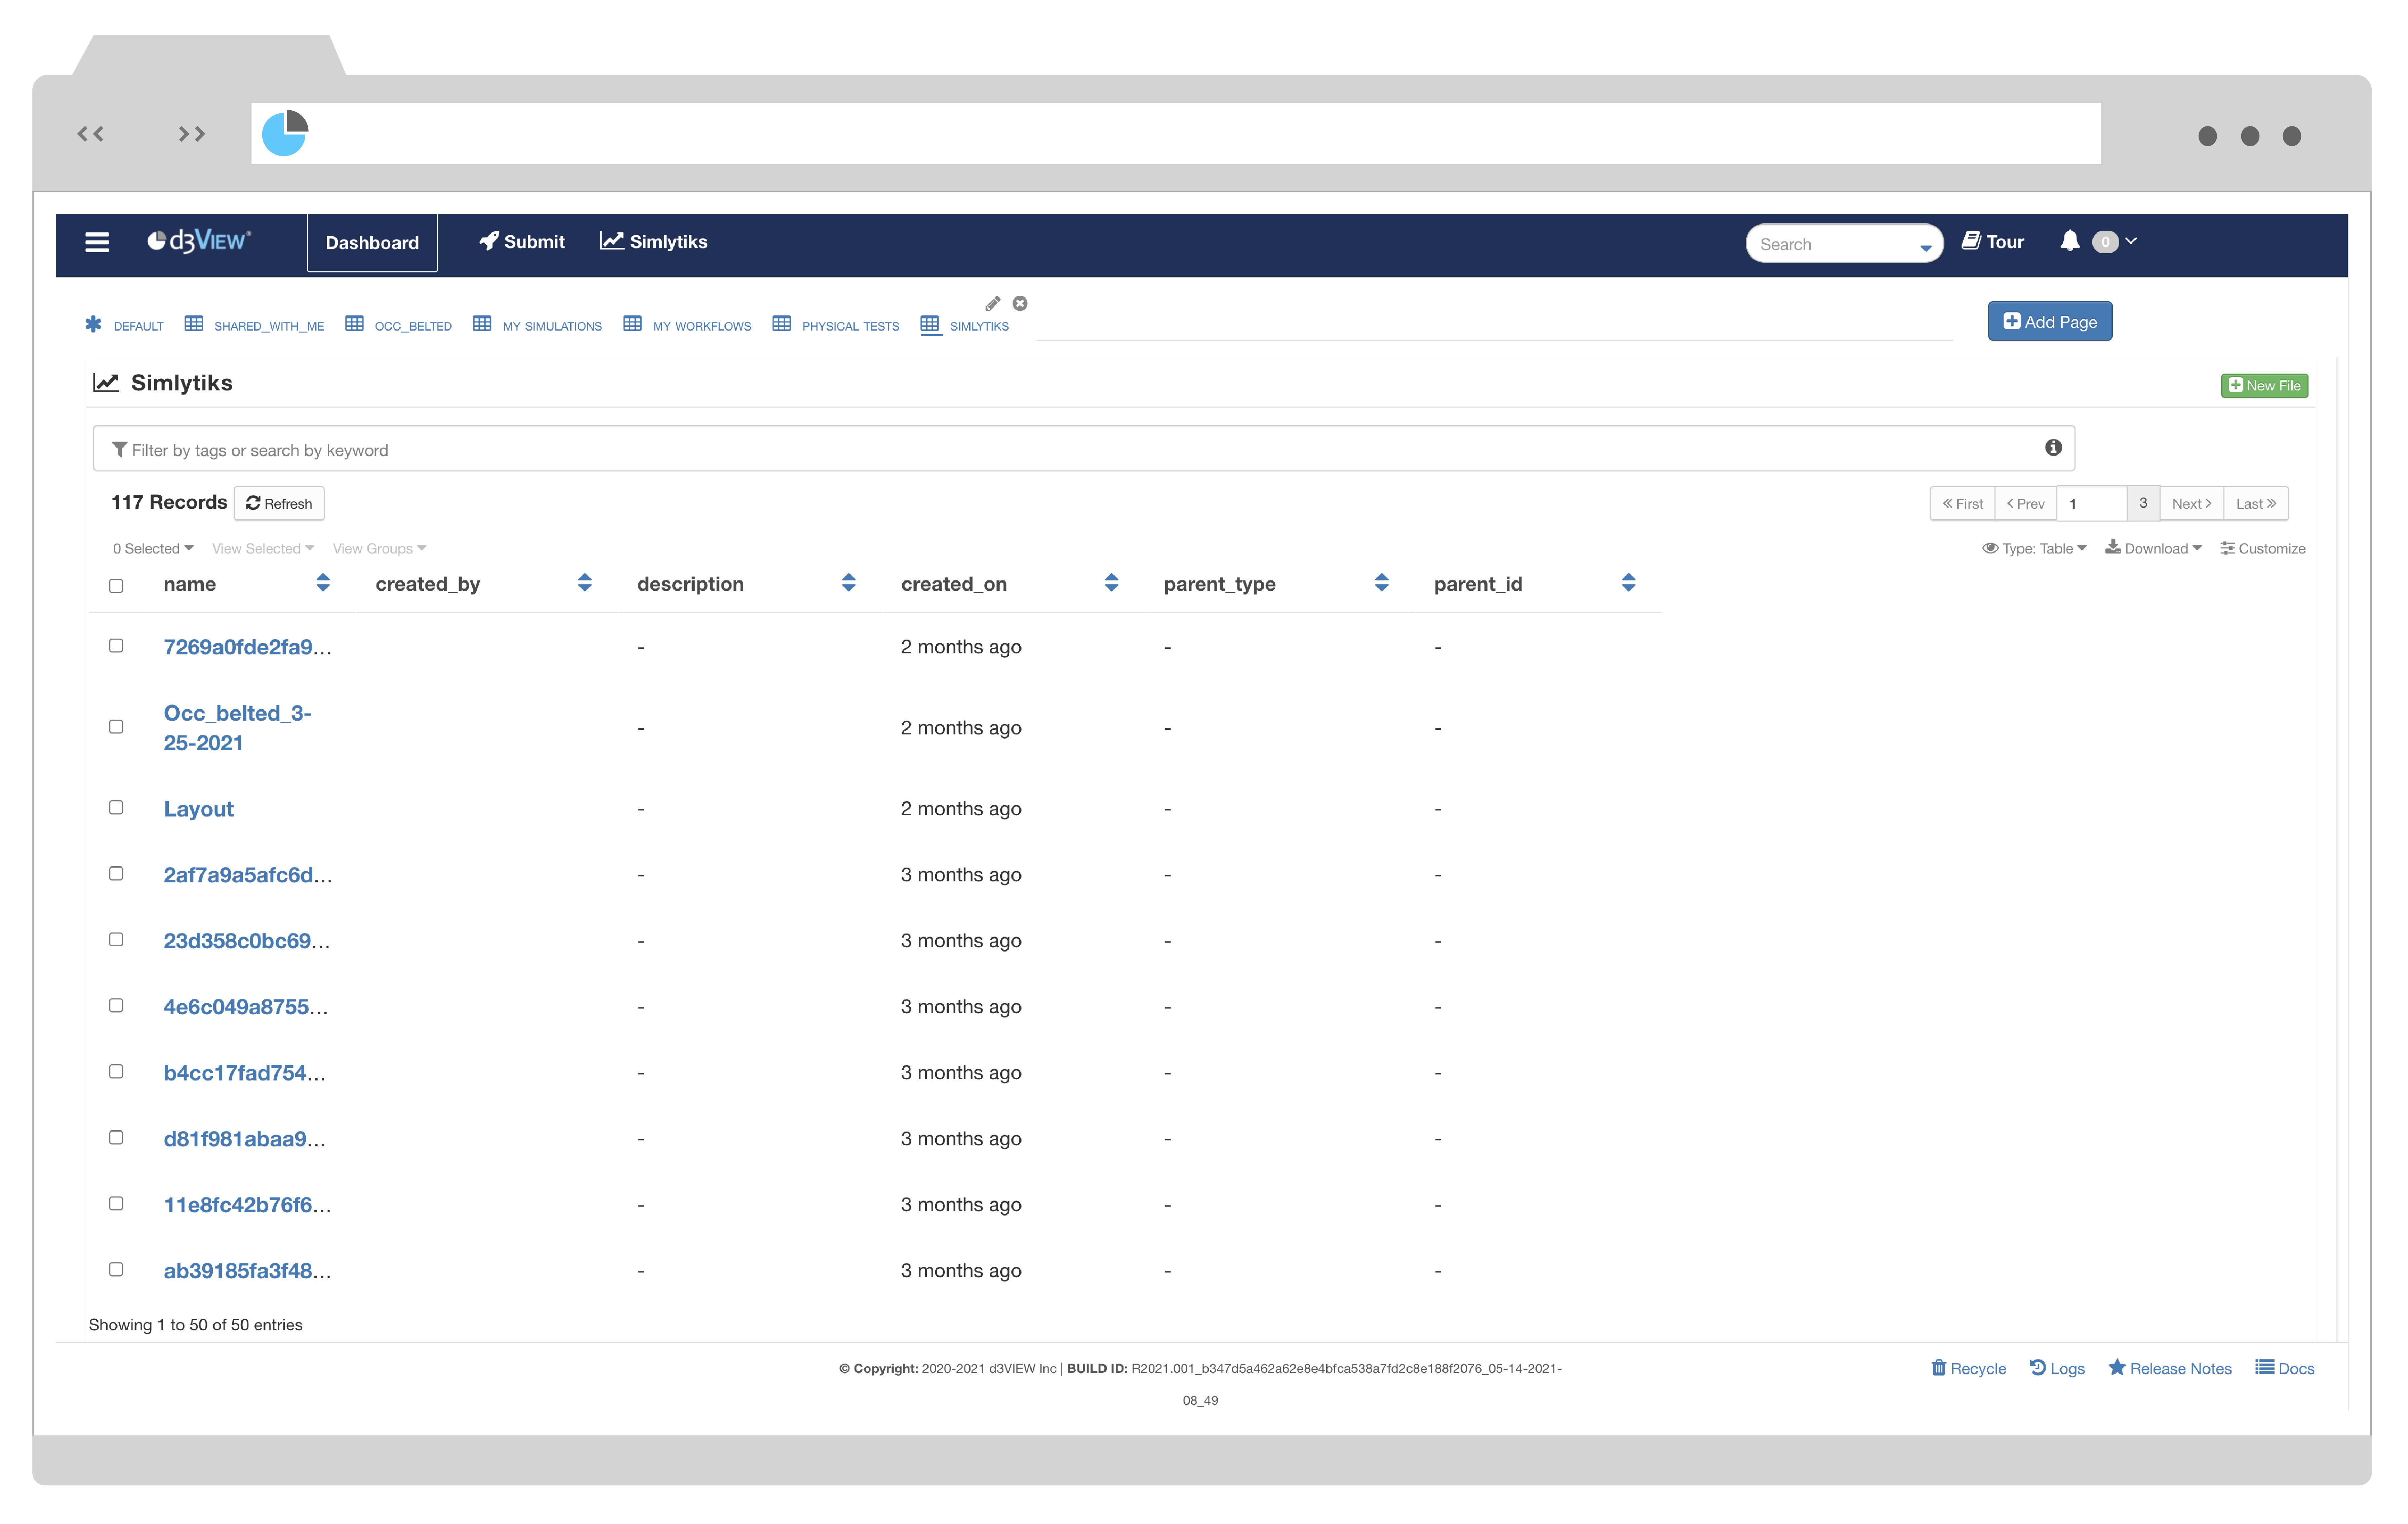Viewport: 2408px width, 1524px height.
Task: Switch to the PHYSICAL TESTS page tab
Action: pos(836,325)
